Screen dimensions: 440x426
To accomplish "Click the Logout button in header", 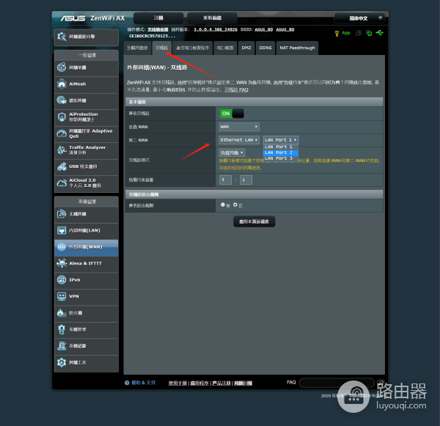I will pyautogui.click(x=158, y=18).
